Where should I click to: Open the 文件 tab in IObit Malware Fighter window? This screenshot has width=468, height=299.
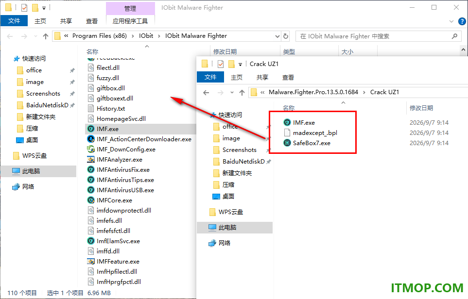[14, 21]
